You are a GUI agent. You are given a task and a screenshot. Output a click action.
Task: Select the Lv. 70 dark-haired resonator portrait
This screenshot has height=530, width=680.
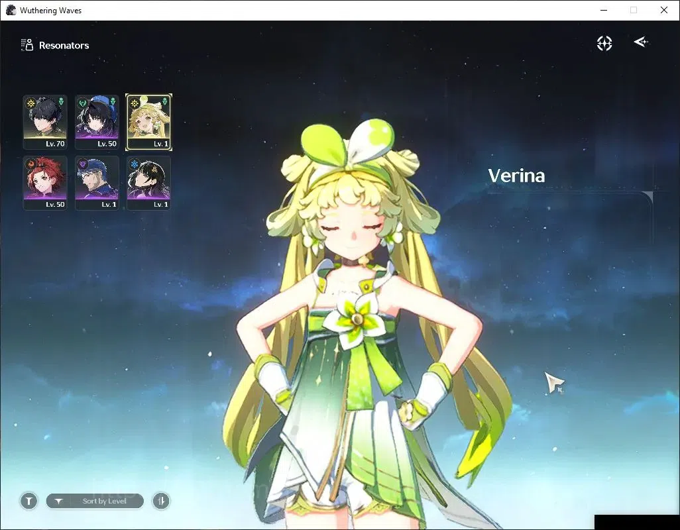point(45,122)
